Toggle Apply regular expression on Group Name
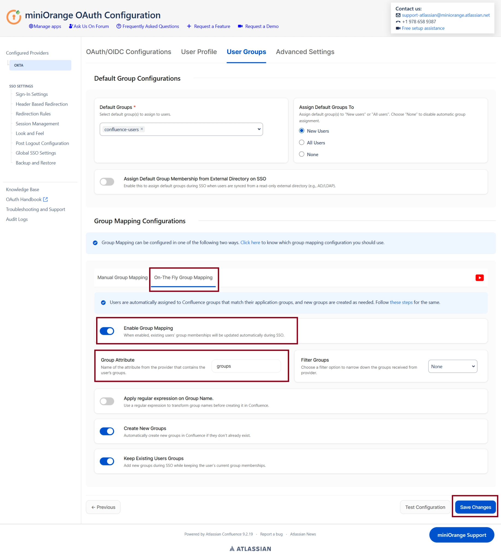Image resolution: width=501 pixels, height=559 pixels. click(107, 401)
